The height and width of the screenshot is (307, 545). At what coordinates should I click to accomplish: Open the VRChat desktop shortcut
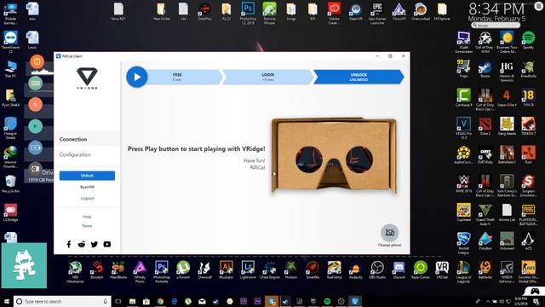442,270
